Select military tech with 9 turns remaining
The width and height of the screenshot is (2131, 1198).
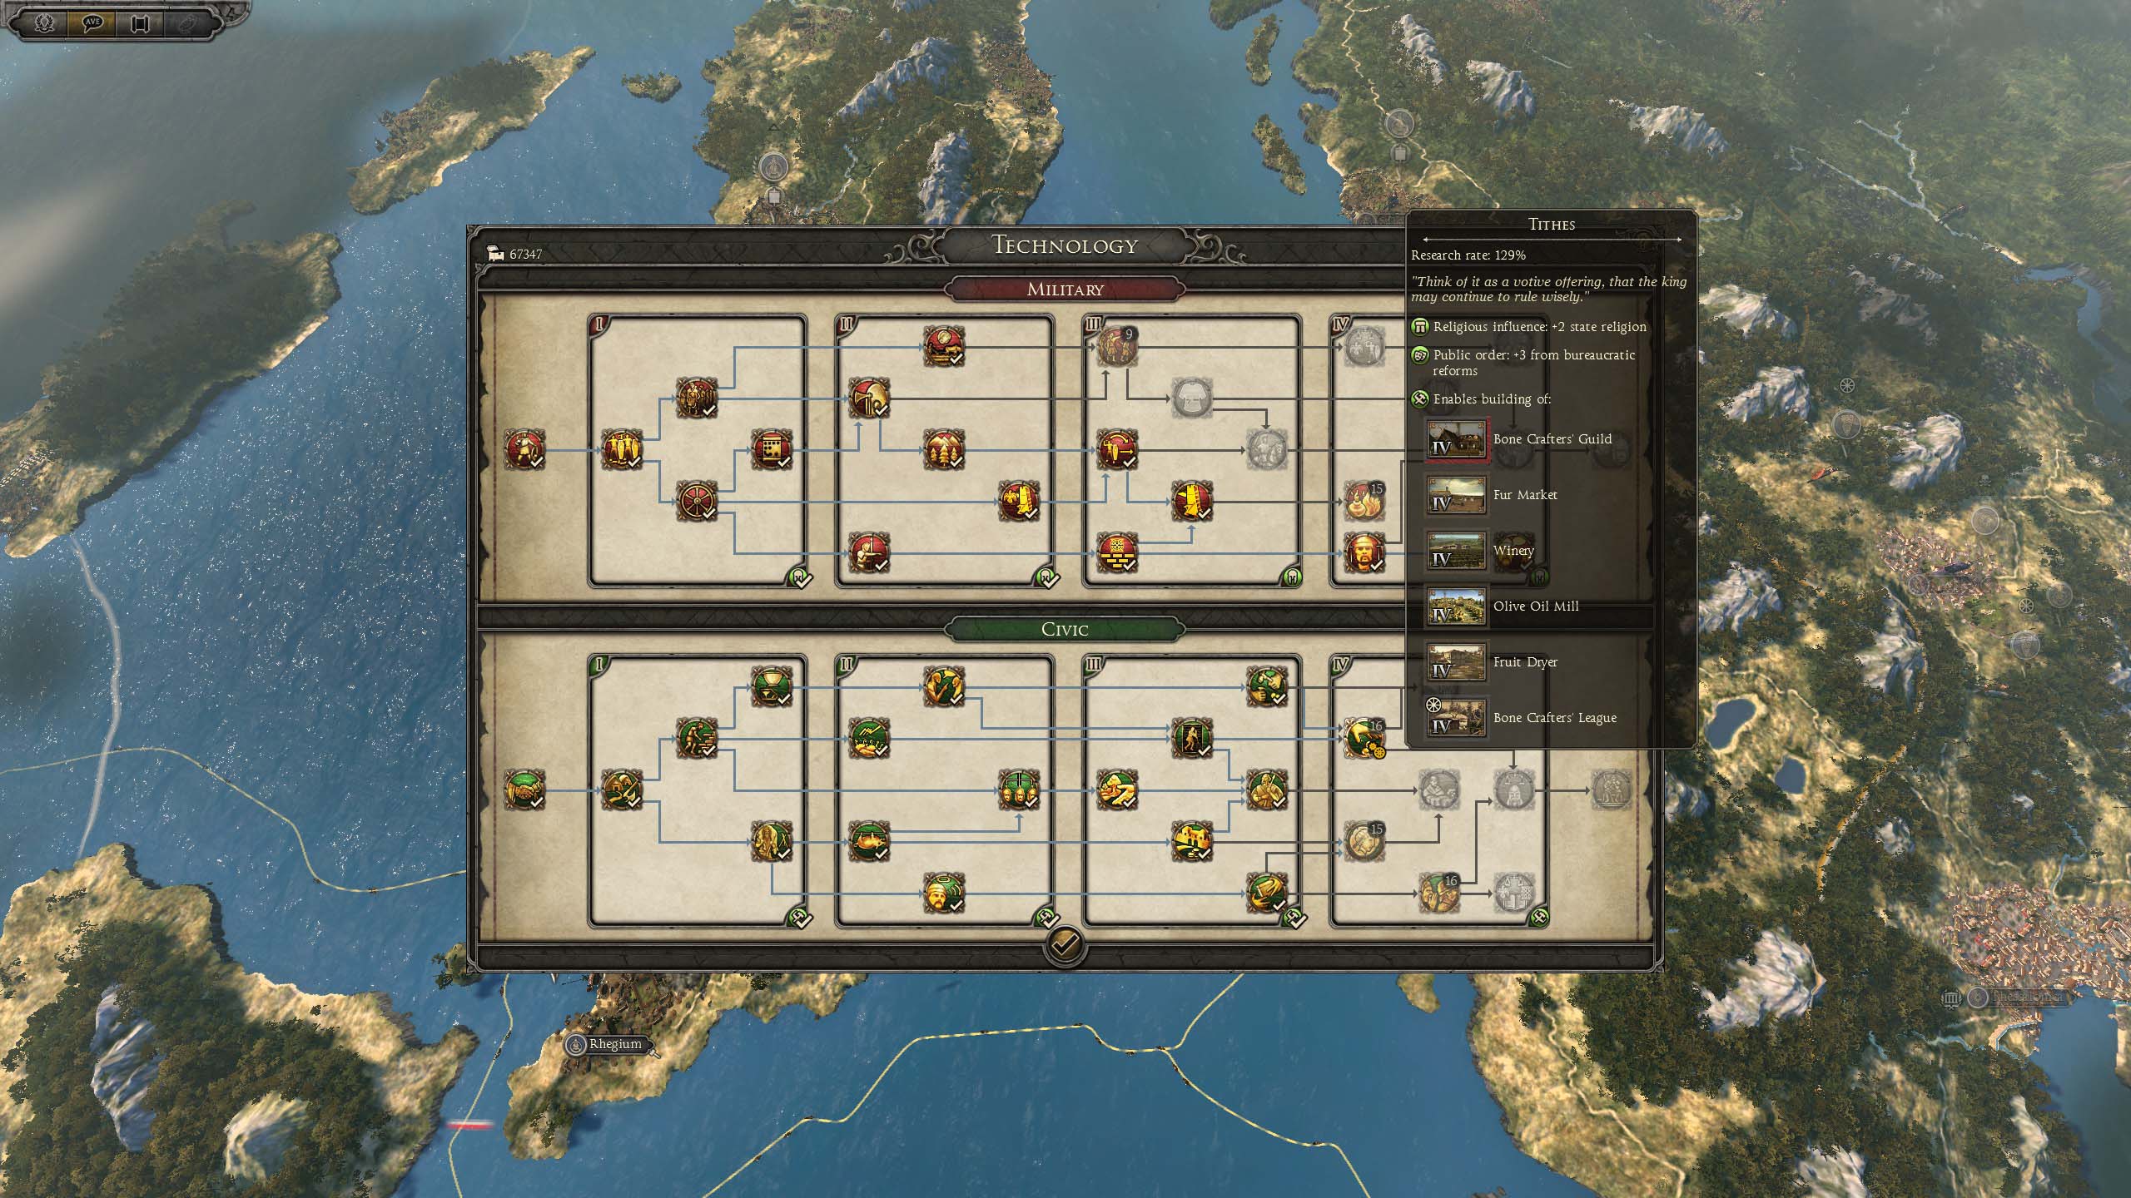pos(1116,347)
